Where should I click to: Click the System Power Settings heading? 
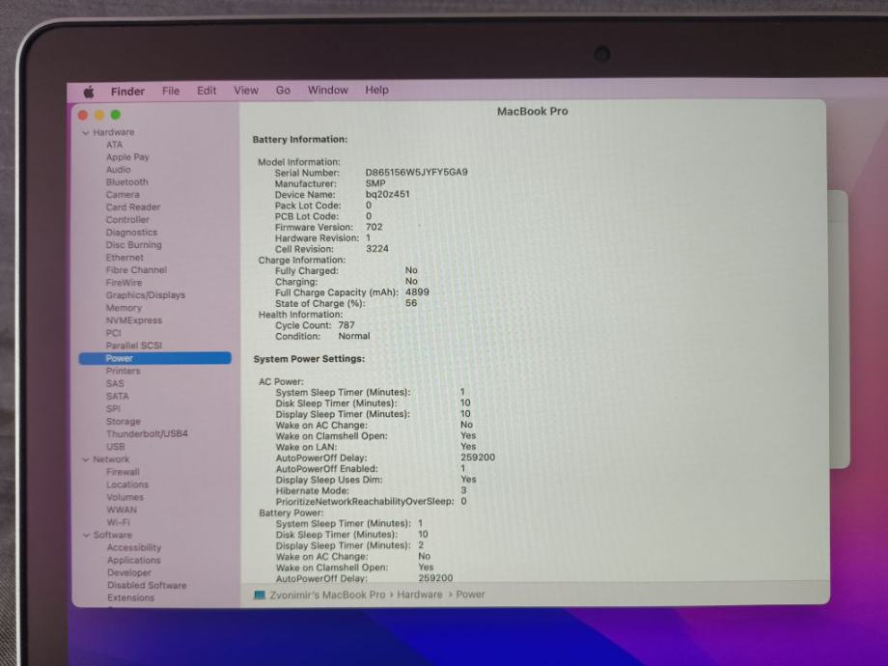(x=309, y=359)
